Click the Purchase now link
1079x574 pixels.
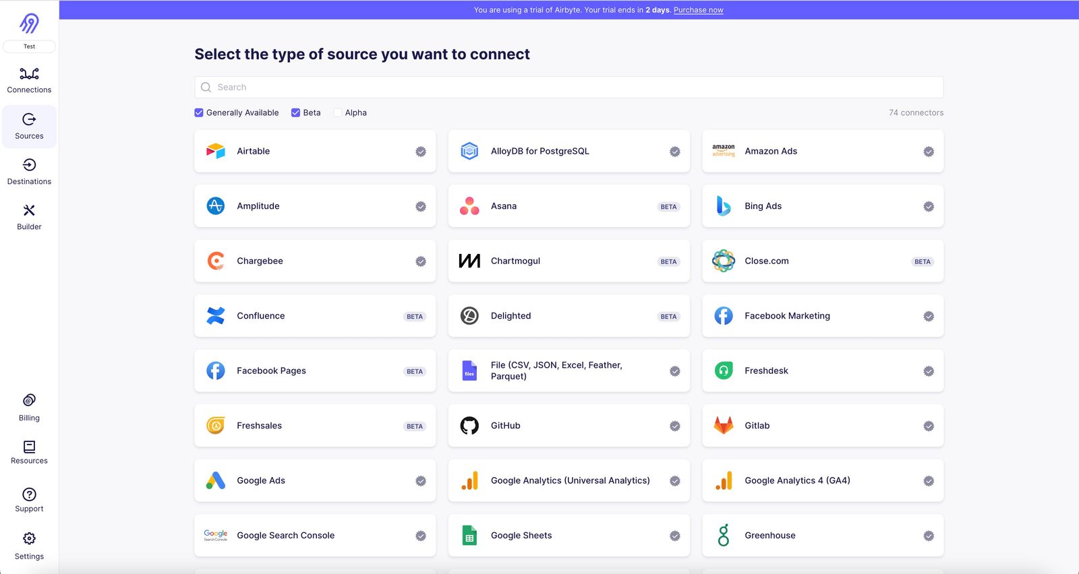tap(698, 10)
